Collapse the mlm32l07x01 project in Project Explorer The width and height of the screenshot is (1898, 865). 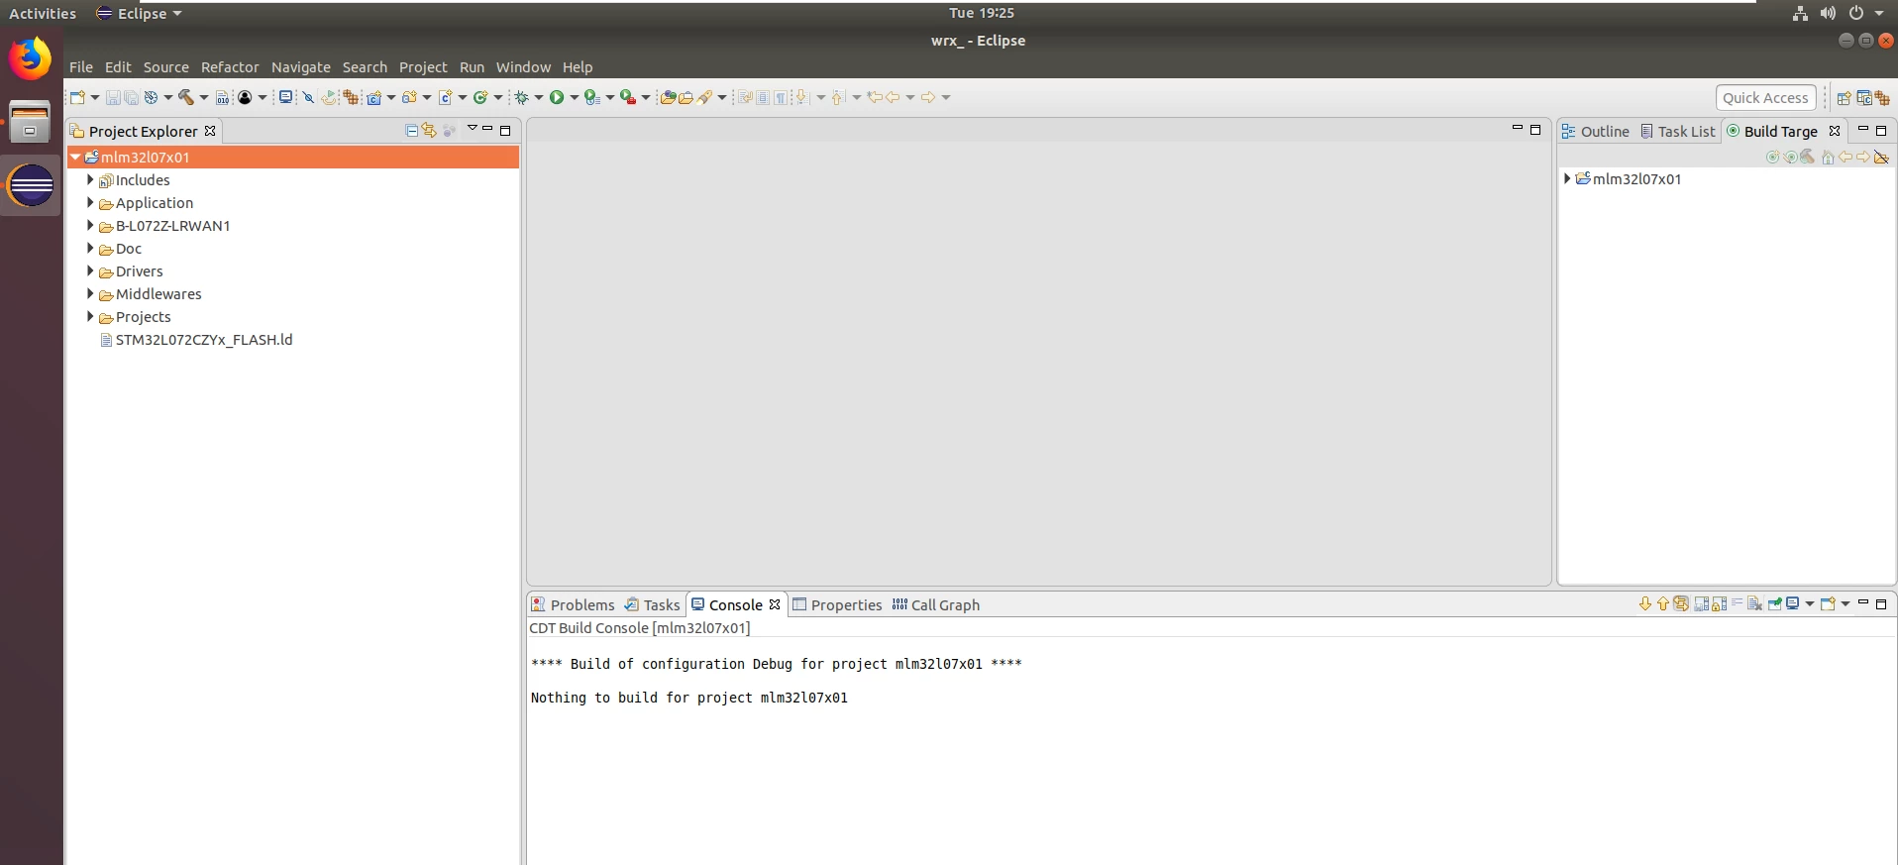tap(75, 158)
